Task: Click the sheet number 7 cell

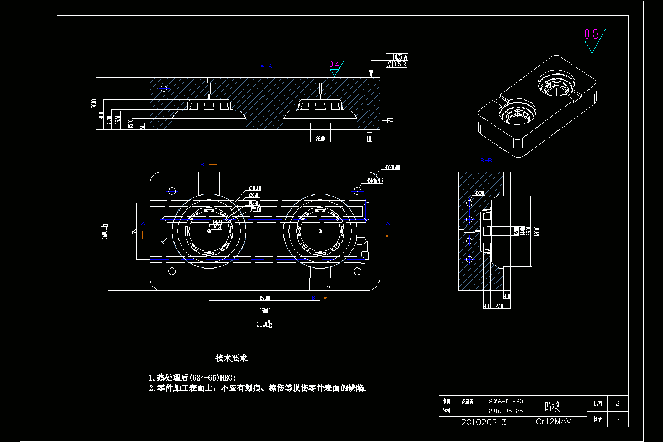Action: point(617,420)
